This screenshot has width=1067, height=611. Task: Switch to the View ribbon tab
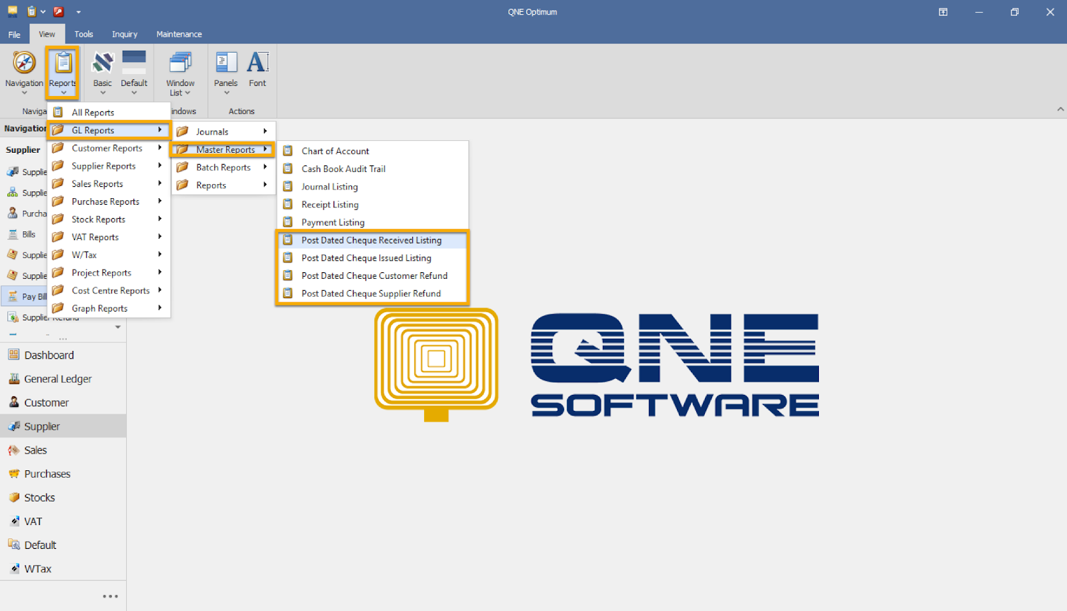47,34
